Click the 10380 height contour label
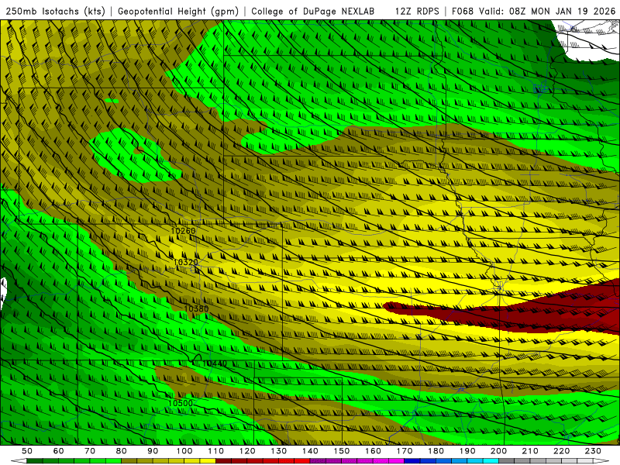 [196, 308]
